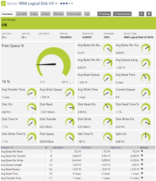
Task: Click the comment icon button near Notifications
Action: (141, 14)
